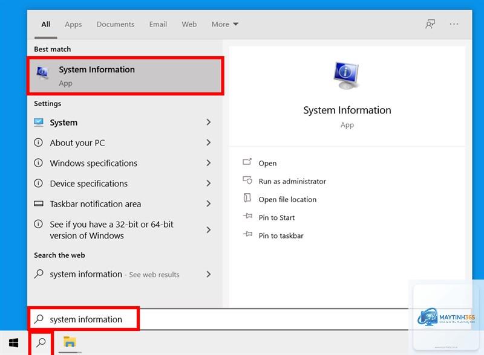The height and width of the screenshot is (355, 484).
Task: Click the large System Information icon in preview pane
Action: click(x=347, y=75)
